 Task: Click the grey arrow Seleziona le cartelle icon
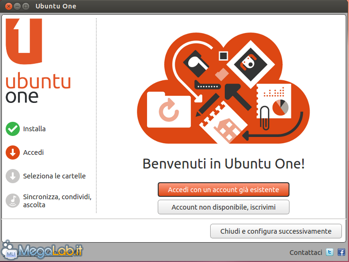[13, 176]
